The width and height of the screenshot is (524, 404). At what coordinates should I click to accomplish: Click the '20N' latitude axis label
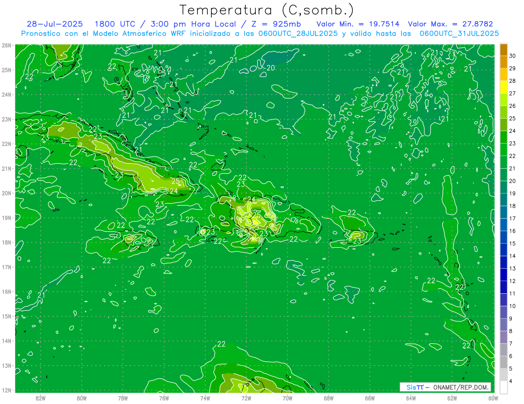7,193
